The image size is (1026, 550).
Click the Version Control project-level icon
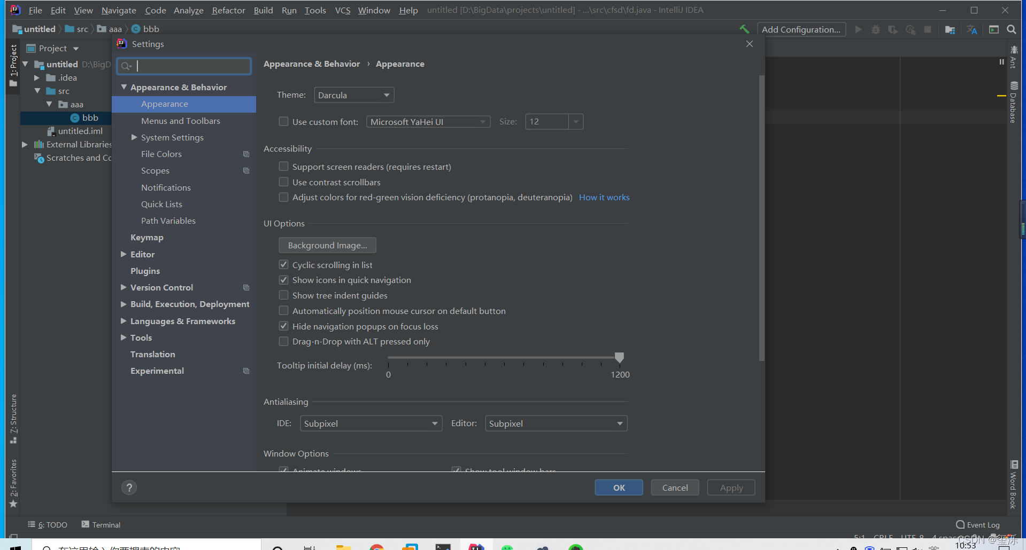[246, 288]
